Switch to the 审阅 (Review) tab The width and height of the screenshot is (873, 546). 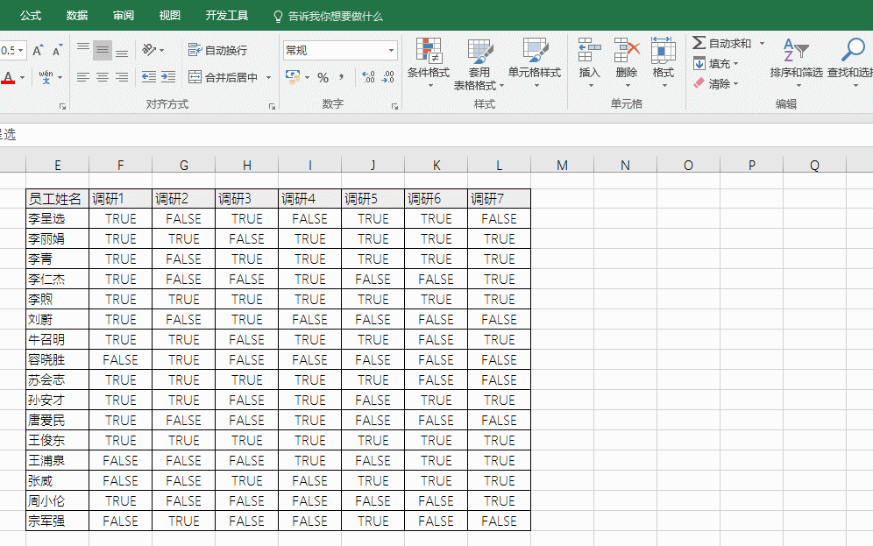pyautogui.click(x=124, y=16)
